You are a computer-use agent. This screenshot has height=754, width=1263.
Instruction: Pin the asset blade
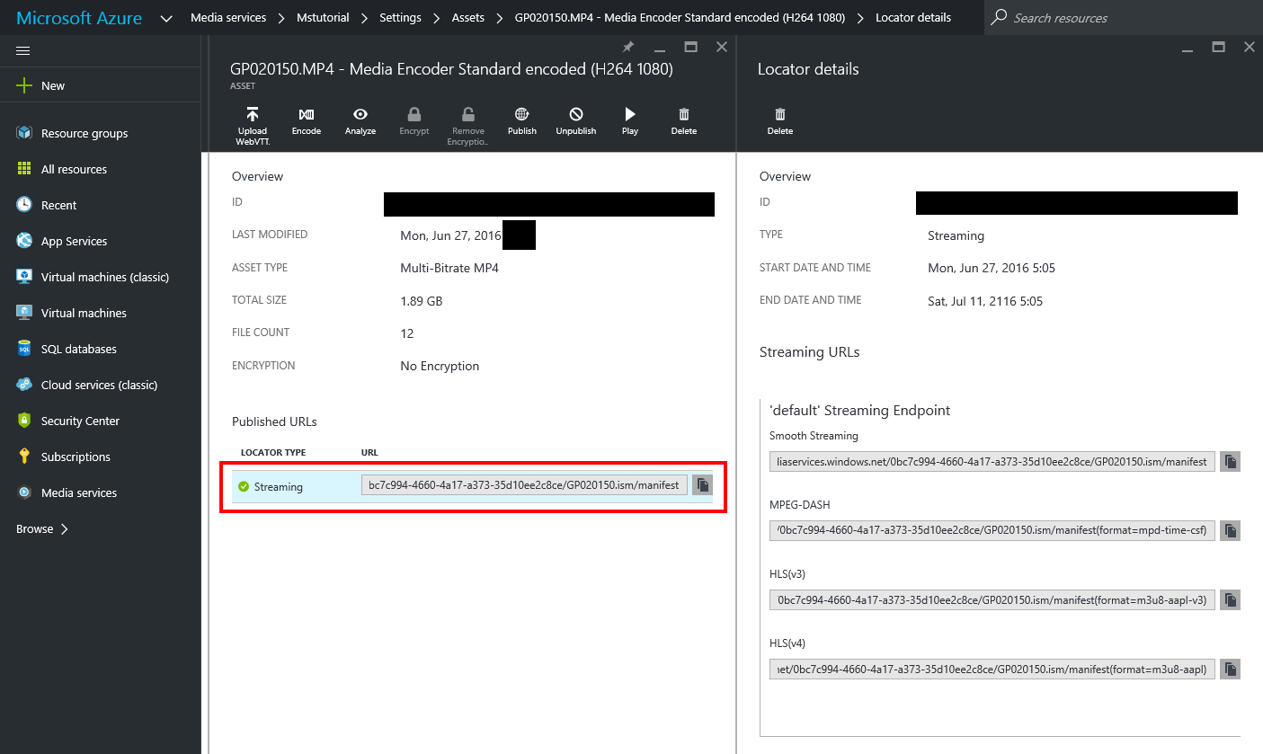coord(628,47)
